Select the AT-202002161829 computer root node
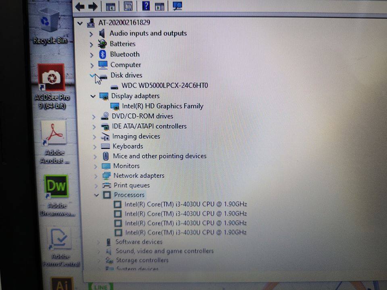The height and width of the screenshot is (290, 387). pyautogui.click(x=124, y=23)
